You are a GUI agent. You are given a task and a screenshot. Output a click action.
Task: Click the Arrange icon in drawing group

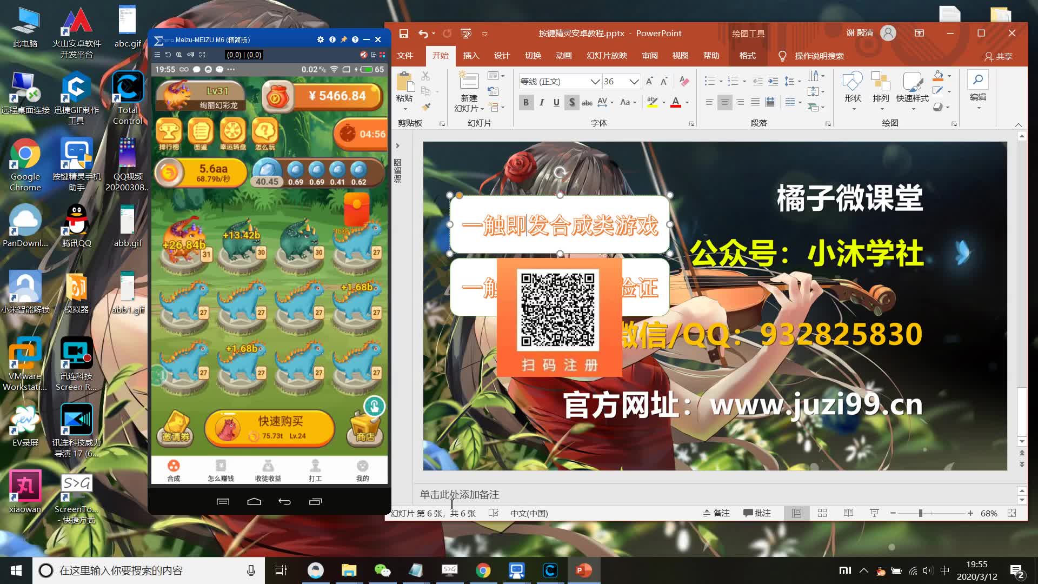click(881, 81)
